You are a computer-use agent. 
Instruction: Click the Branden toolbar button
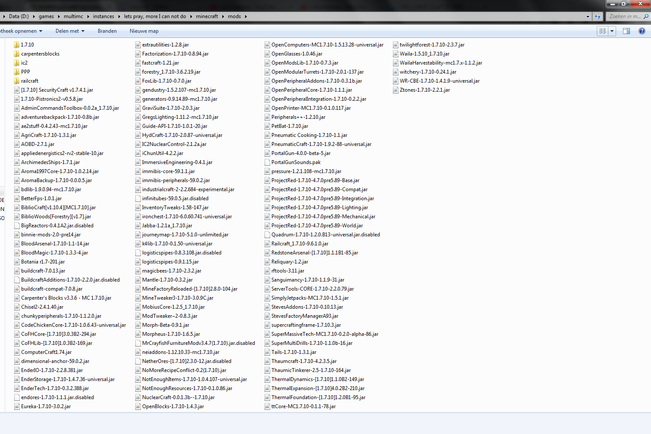pyautogui.click(x=107, y=31)
